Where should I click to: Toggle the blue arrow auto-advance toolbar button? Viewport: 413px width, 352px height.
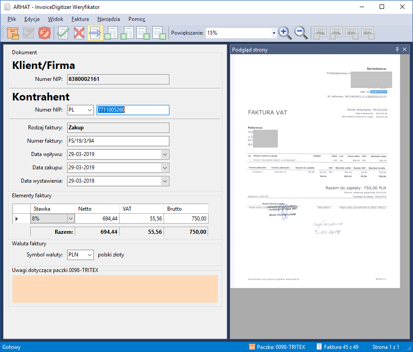pyautogui.click(x=95, y=33)
